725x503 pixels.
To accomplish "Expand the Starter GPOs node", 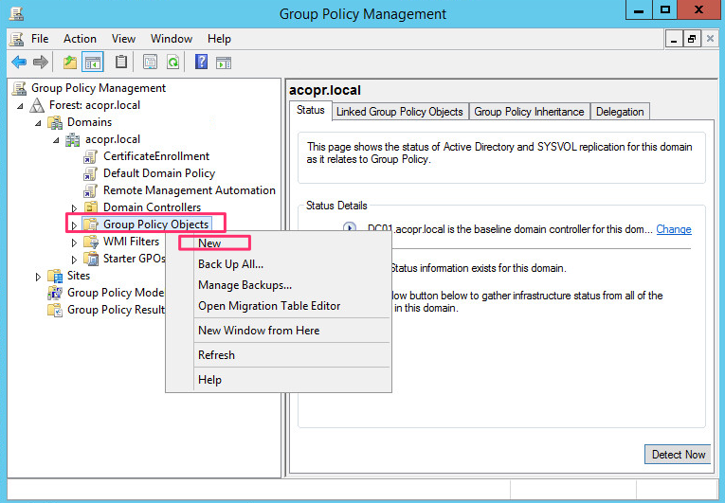I will tap(74, 260).
